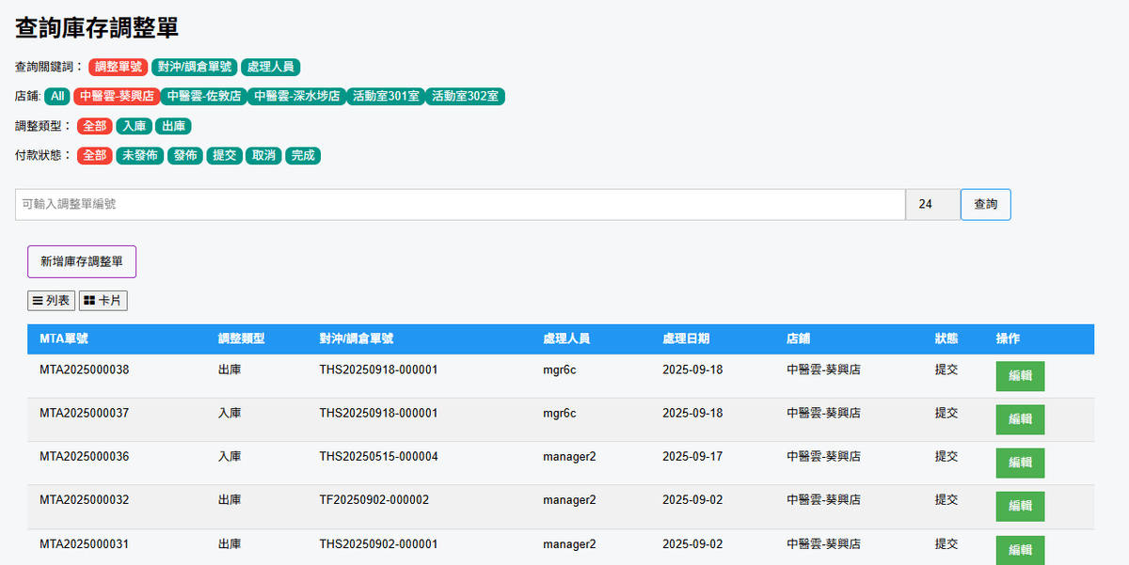Select 調整單號 search keyword filter
Image resolution: width=1129 pixels, height=565 pixels.
click(119, 67)
